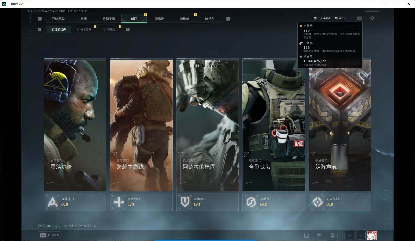The width and height of the screenshot is (415, 241).
Task: Click the 三角币 entry in currency tooltip
Action: point(330,32)
